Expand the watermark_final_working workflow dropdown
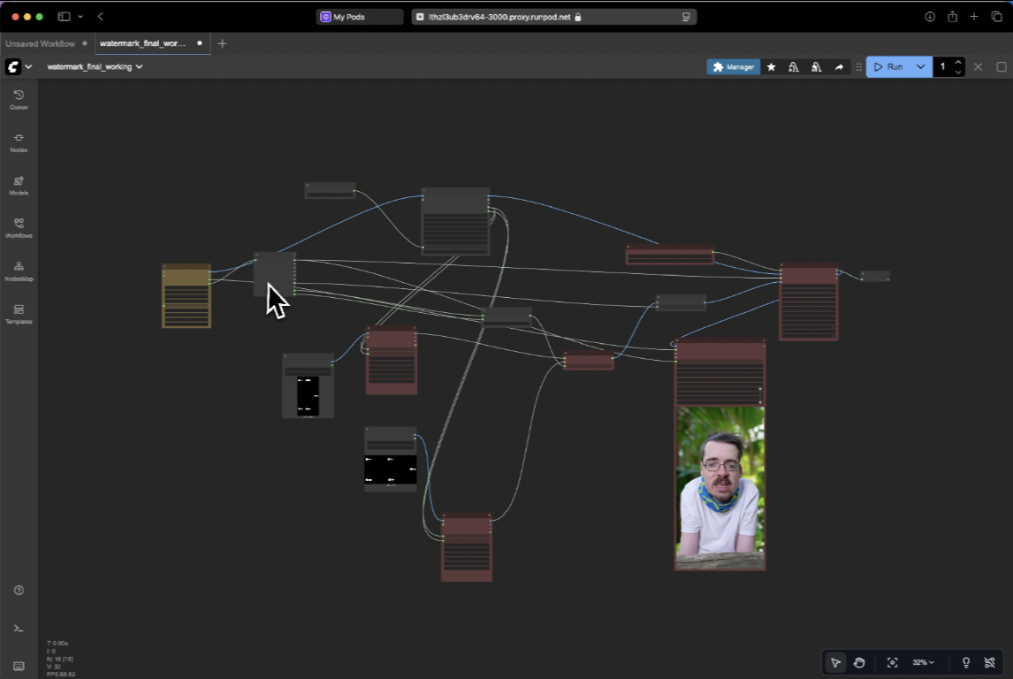1013x679 pixels. (x=95, y=66)
